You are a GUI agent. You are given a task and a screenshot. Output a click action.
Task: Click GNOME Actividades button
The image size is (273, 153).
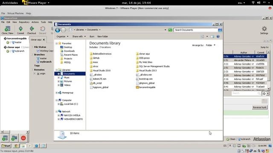point(10,3)
